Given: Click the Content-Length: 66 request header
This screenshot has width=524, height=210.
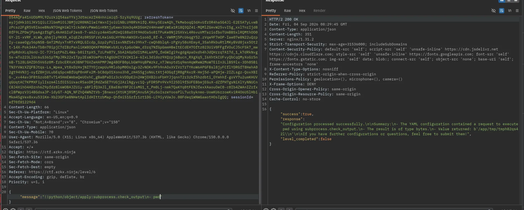Looking at the screenshot, I should tap(29, 107).
